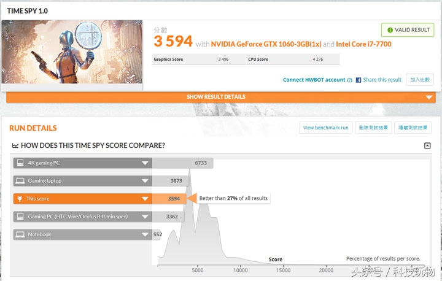Click the Time Spy benchmark thumbnail image
The width and height of the screenshot is (442, 281).
[x=72, y=52]
